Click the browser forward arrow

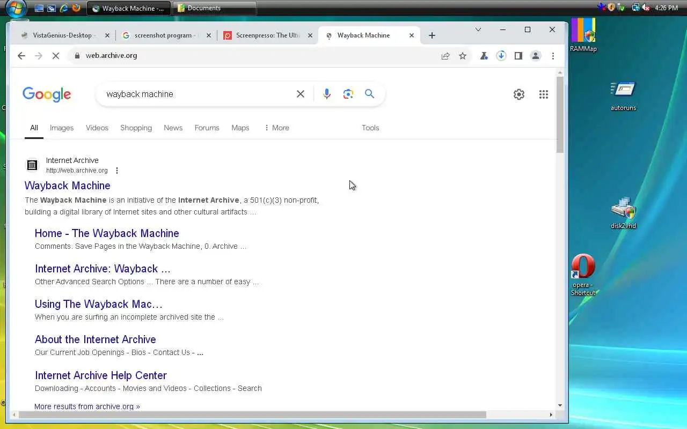click(38, 56)
